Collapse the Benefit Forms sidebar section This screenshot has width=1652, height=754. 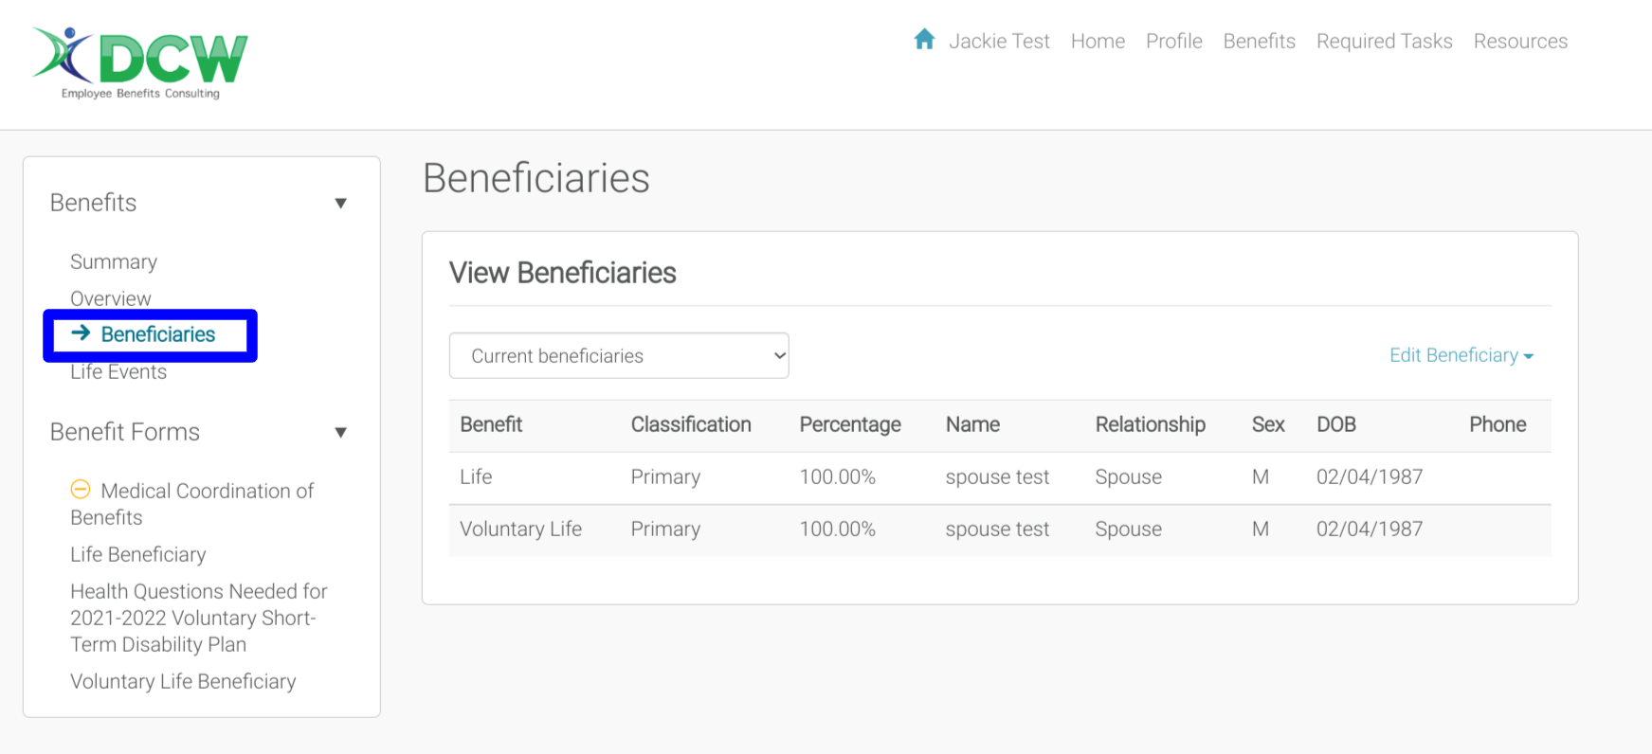coord(340,432)
